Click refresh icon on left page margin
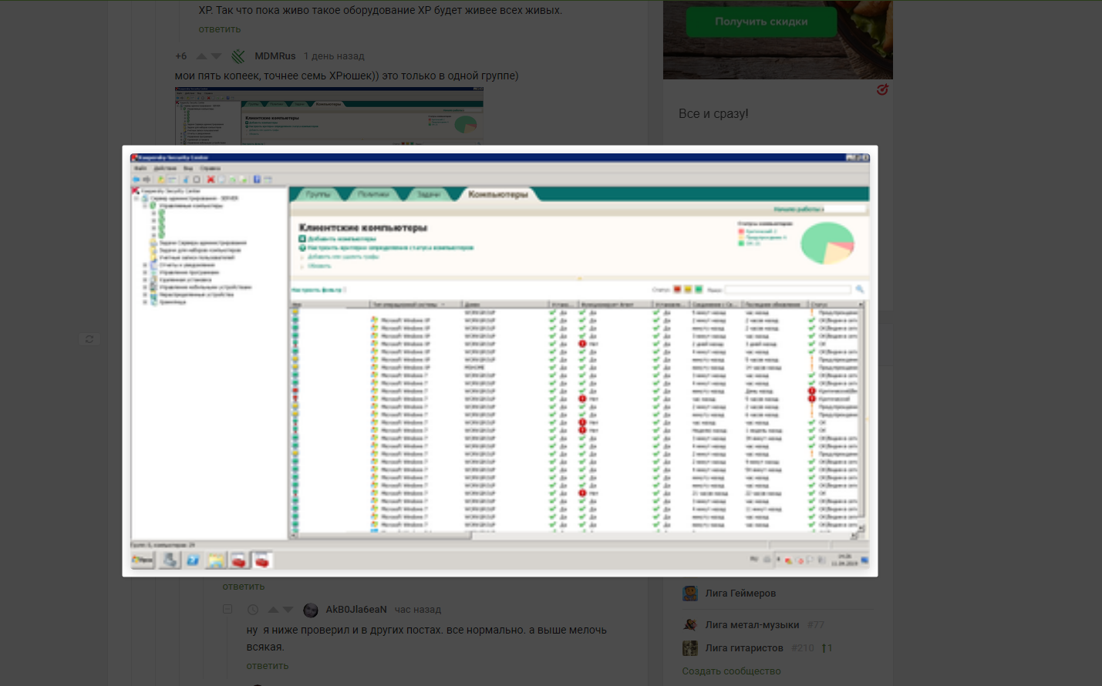Image resolution: width=1102 pixels, height=686 pixels. pos(89,339)
